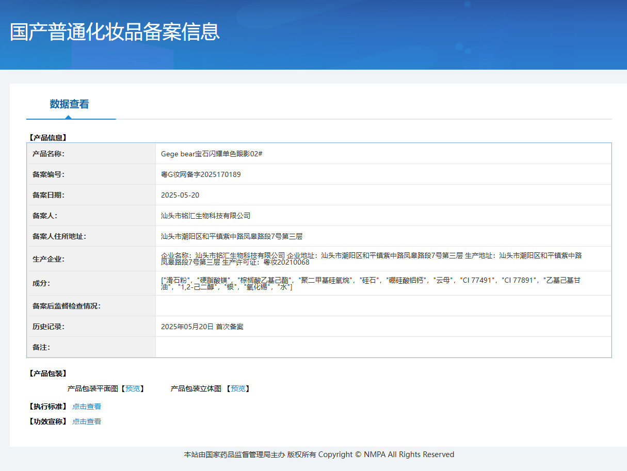Click the 【产品包装】 section heading
The image size is (627, 471).
(48, 373)
